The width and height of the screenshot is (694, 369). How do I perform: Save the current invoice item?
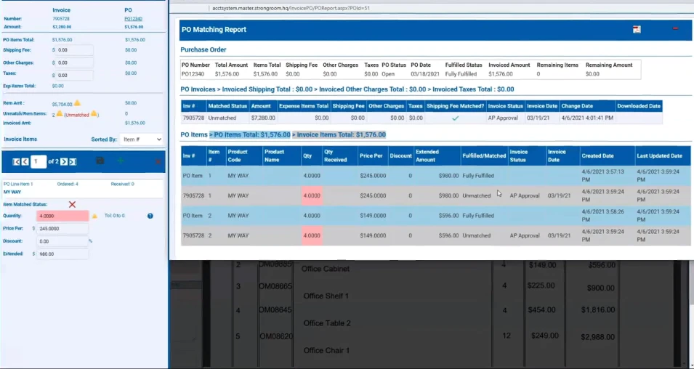100,161
